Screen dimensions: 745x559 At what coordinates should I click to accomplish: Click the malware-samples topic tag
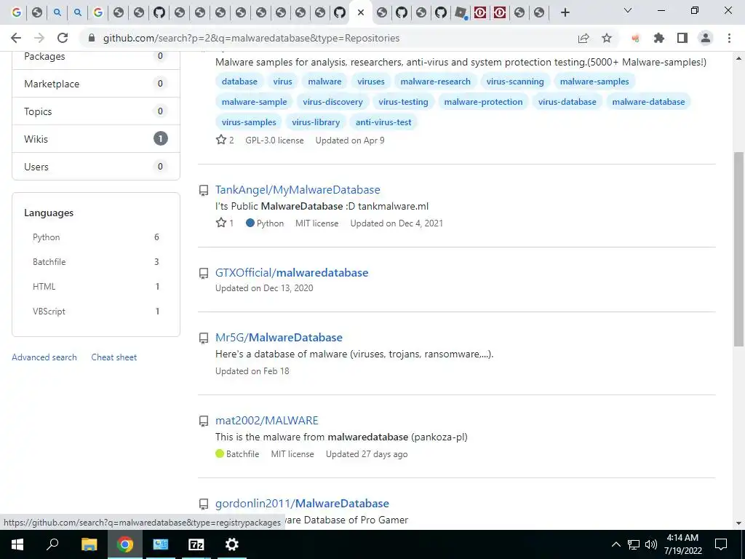point(594,82)
